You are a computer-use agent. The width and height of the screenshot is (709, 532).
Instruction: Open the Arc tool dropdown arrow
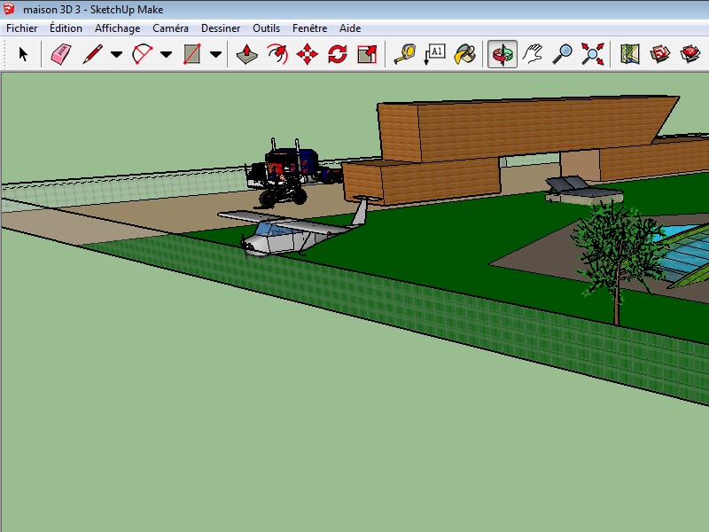tap(167, 55)
